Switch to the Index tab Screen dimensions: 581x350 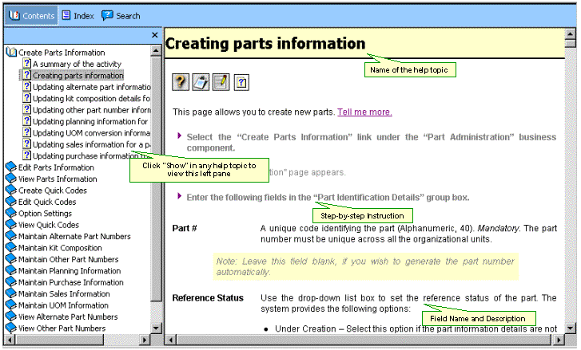(x=78, y=15)
